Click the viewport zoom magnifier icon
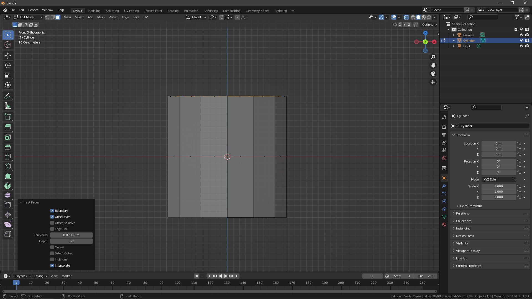The image size is (532, 299). point(433,57)
